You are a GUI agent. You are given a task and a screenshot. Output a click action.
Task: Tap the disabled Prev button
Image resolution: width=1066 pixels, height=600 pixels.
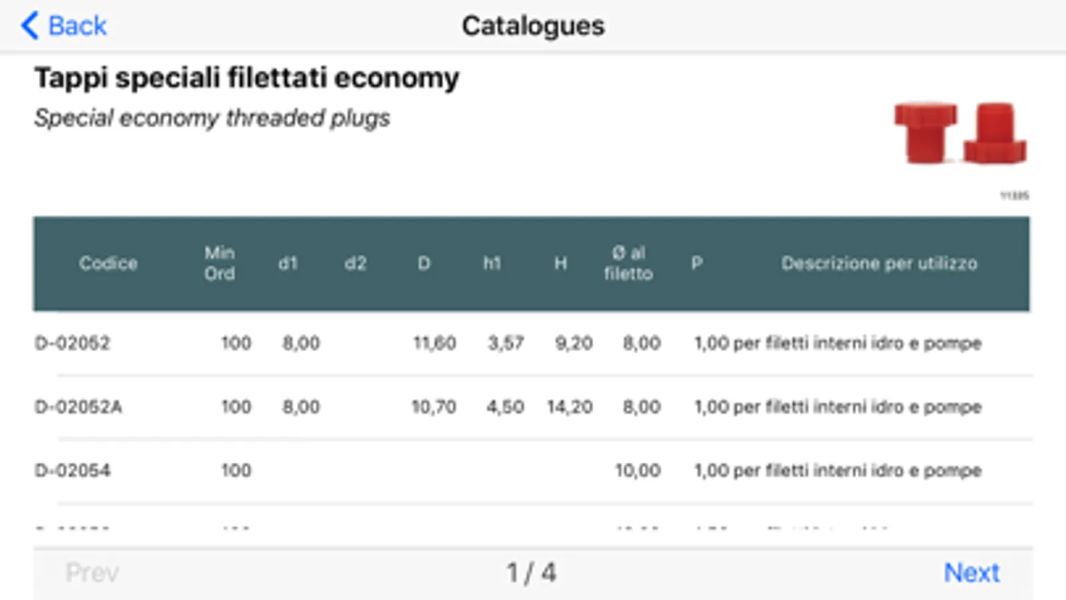click(x=92, y=573)
